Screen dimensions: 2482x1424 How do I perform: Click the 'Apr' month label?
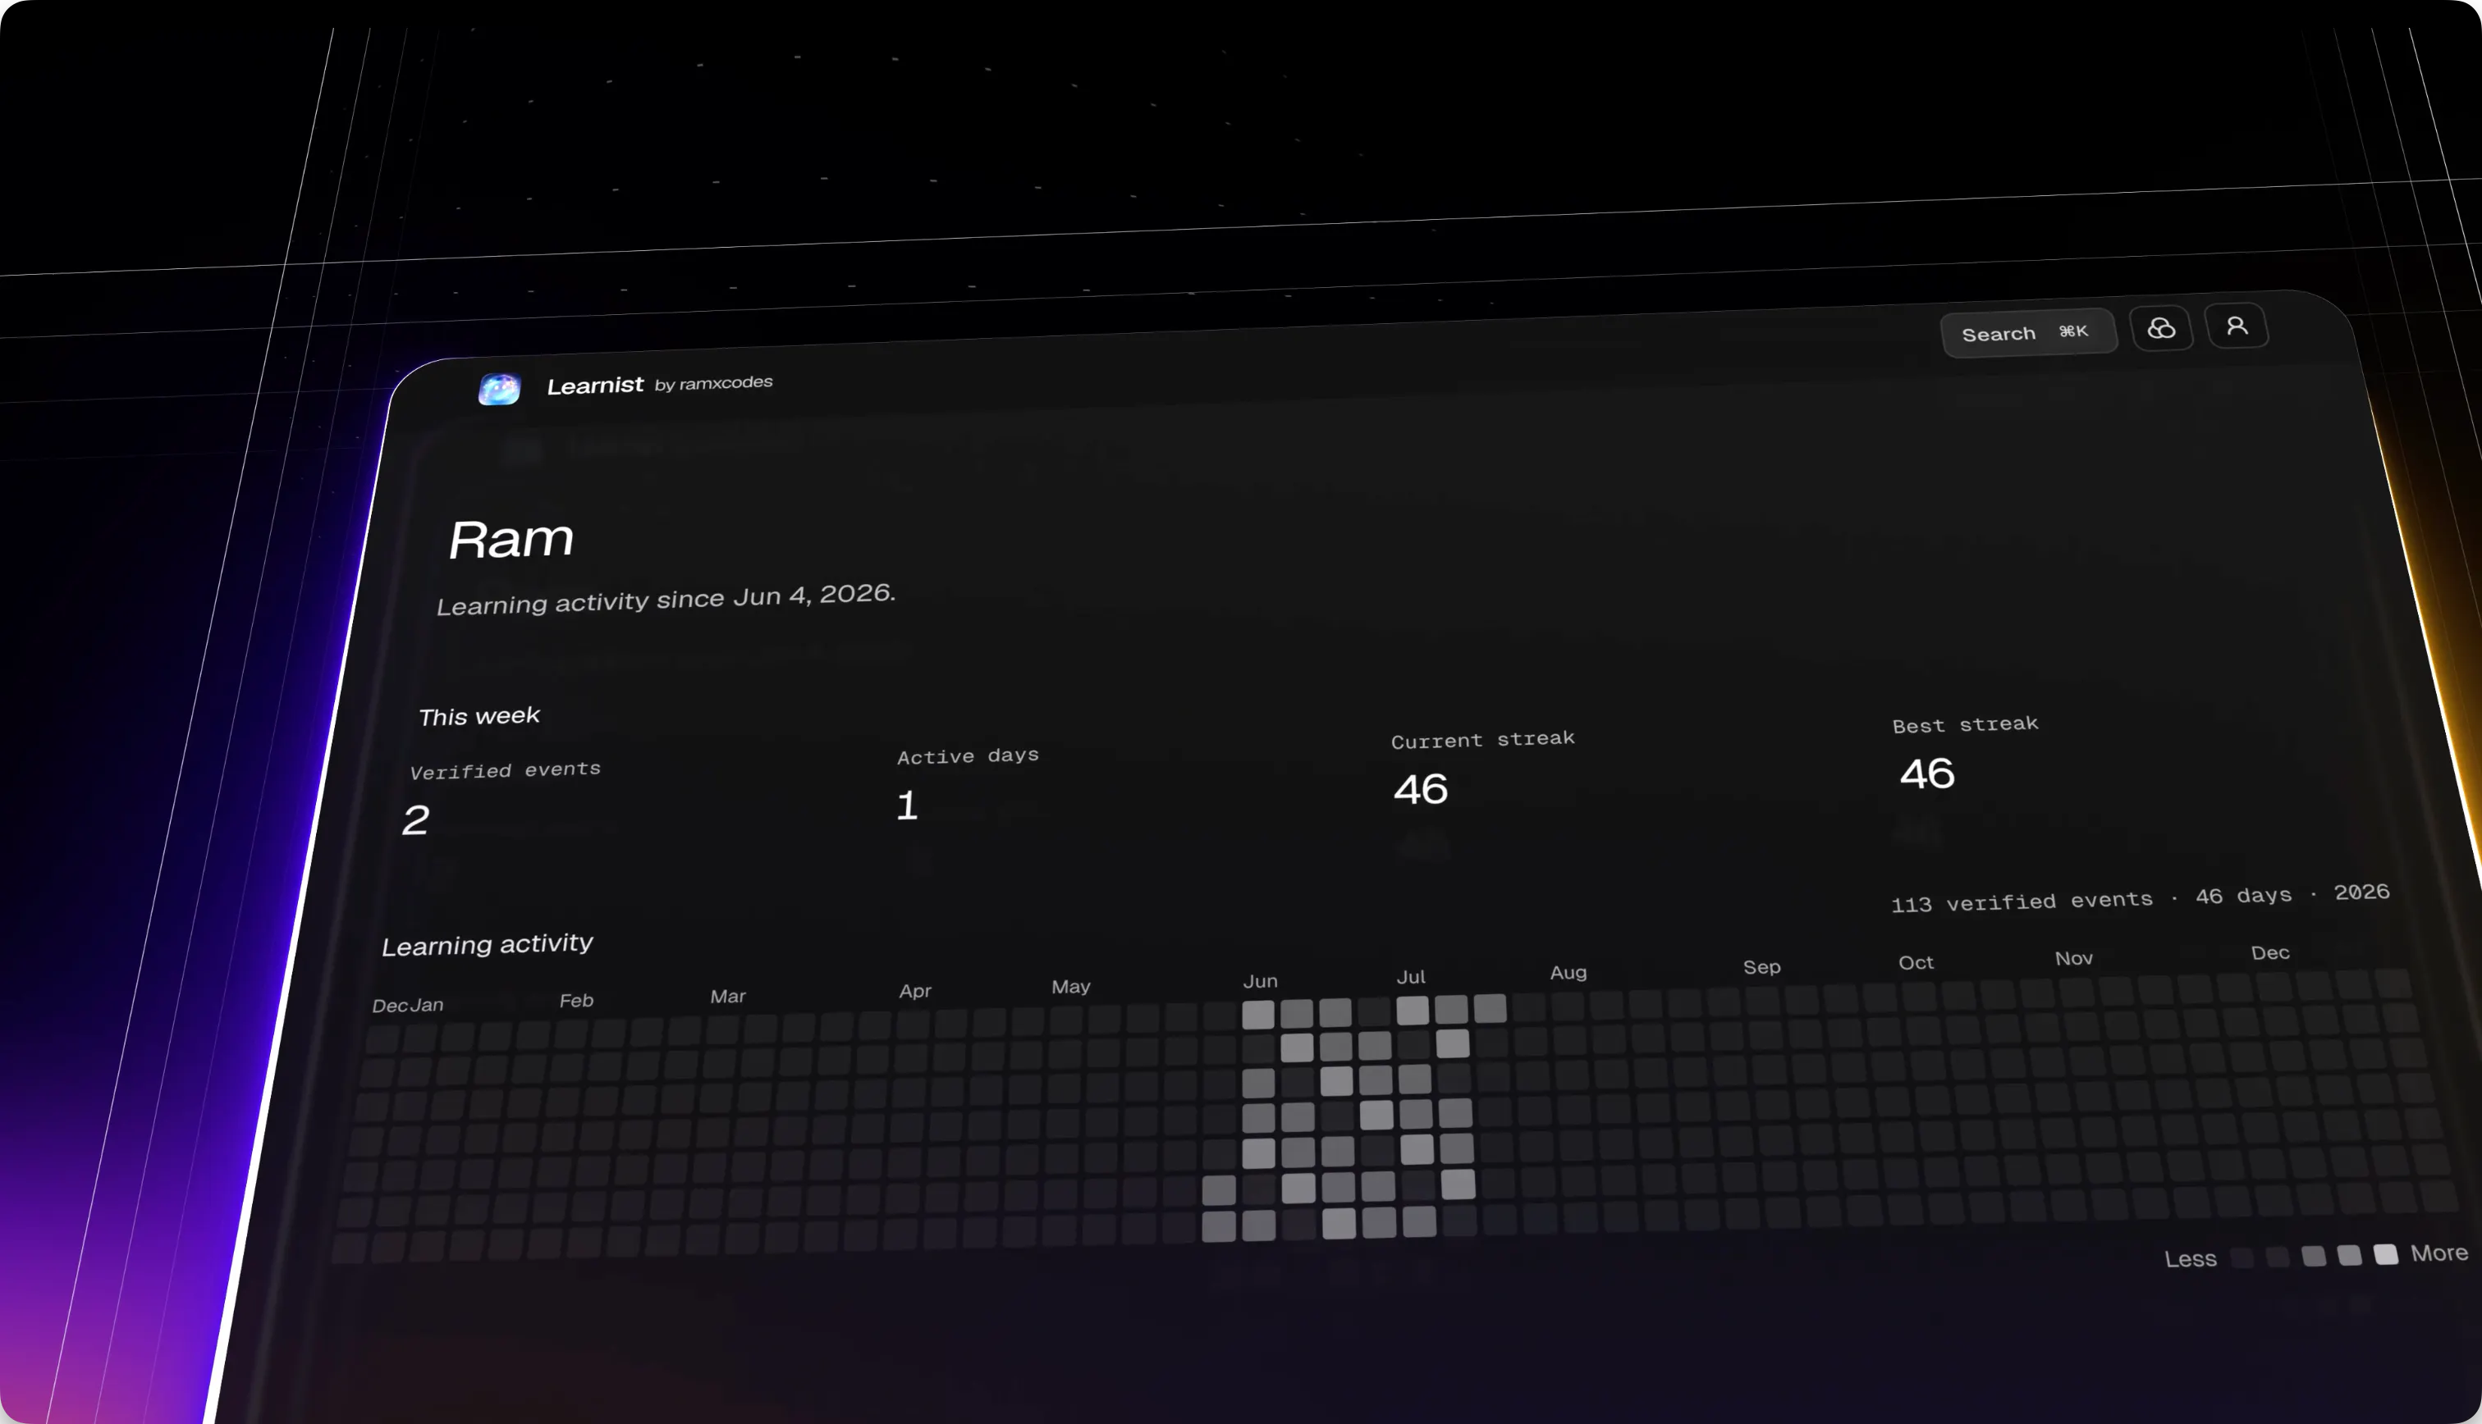tap(914, 991)
